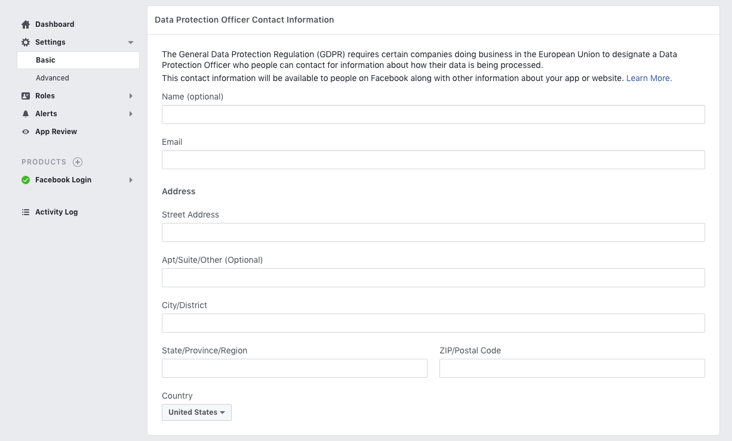Expand the Roles section

(x=131, y=95)
